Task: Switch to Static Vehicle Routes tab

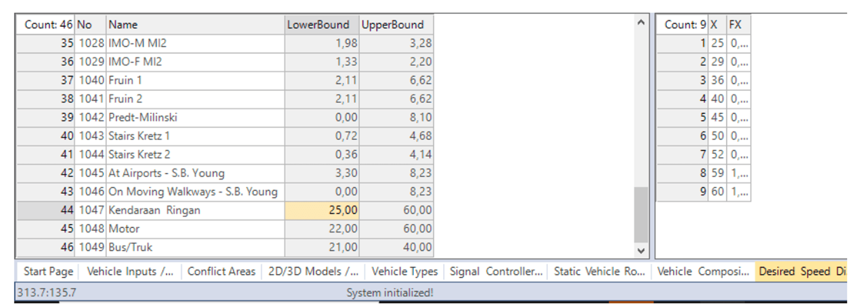Action: pos(599,271)
